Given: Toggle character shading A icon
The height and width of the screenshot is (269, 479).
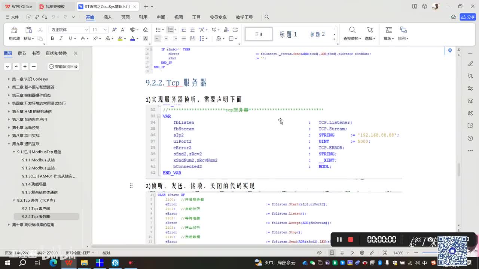Looking at the screenshot, I should click(145, 38).
